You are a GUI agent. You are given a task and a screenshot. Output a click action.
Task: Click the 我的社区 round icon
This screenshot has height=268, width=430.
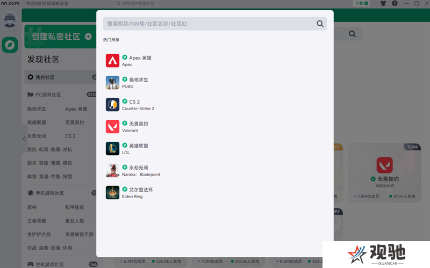tap(31, 77)
